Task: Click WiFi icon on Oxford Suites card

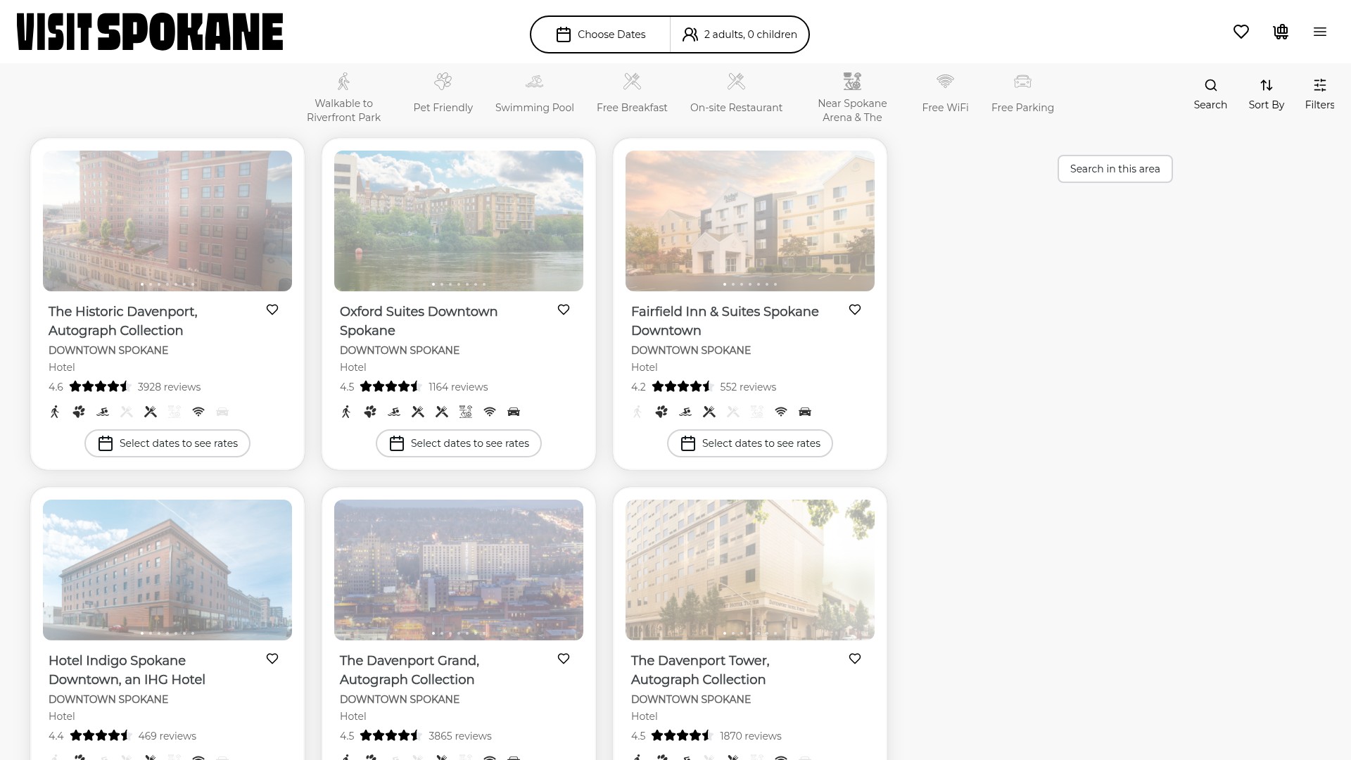Action: [490, 412]
